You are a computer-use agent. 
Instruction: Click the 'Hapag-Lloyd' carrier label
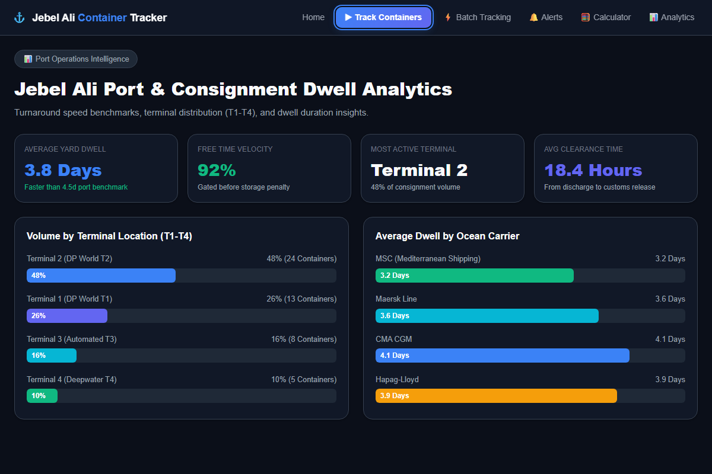tap(397, 380)
